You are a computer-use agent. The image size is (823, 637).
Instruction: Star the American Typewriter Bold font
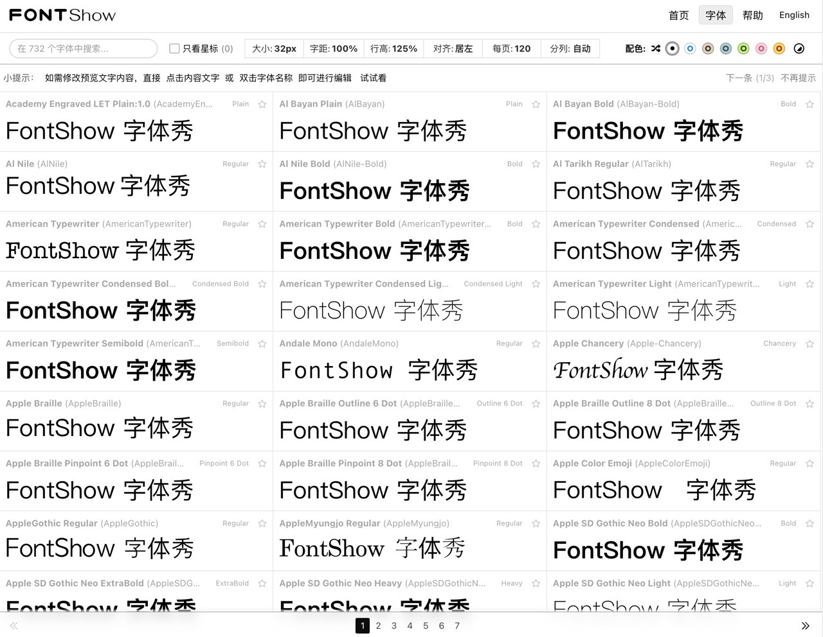coord(536,224)
